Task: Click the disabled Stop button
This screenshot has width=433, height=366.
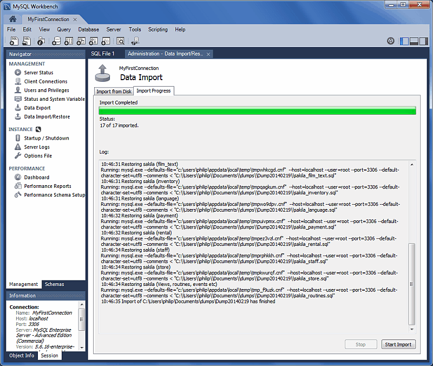Action: click(360, 344)
